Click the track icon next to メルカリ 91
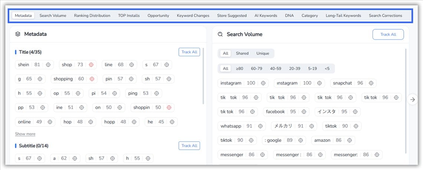 pos(311,126)
